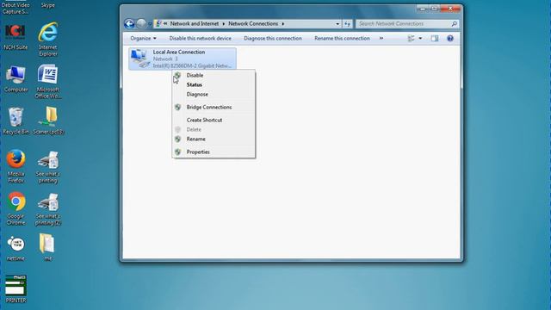The width and height of the screenshot is (551, 310).
Task: Expand the address bar history dropdown
Action: tap(337, 24)
